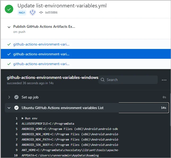Click the 14s duration of the Ubuntu step
Viewport: 171px width, 158px height.
164,108
